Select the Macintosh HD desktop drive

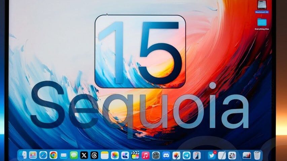coord(262,5)
